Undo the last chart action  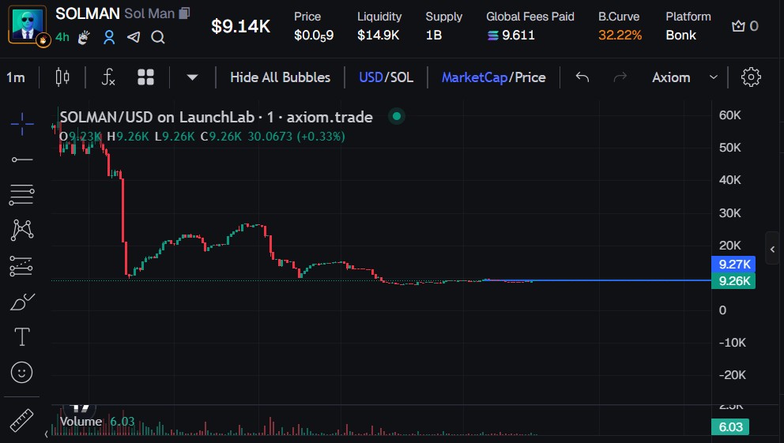pos(582,77)
